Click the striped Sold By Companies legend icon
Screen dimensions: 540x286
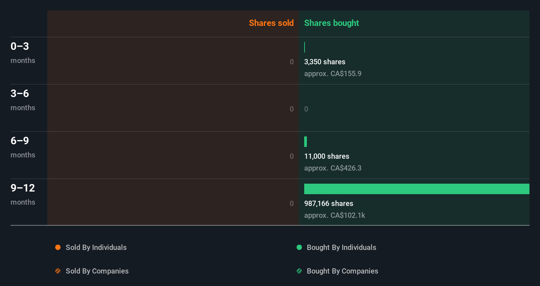pos(58,271)
